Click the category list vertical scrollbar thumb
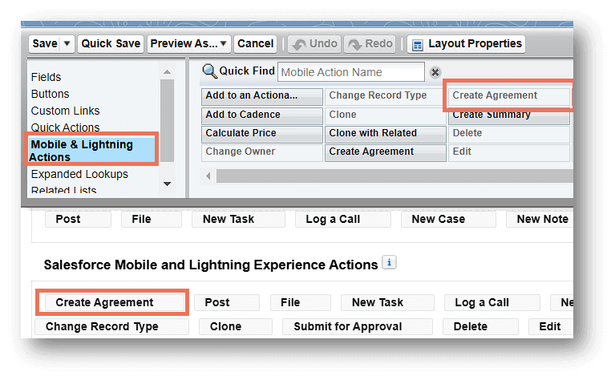The height and width of the screenshot is (380, 615). pyautogui.click(x=167, y=120)
